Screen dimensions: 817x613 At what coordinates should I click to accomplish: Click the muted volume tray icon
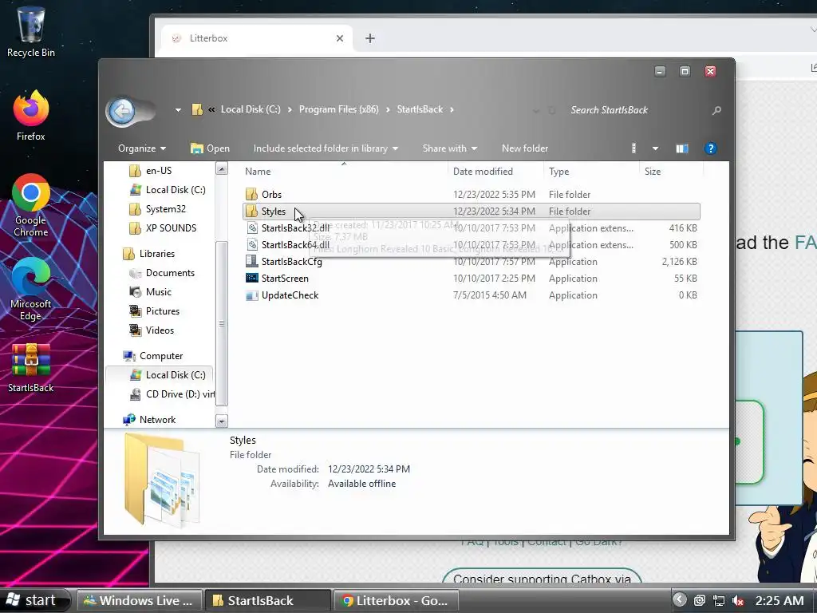click(x=738, y=600)
